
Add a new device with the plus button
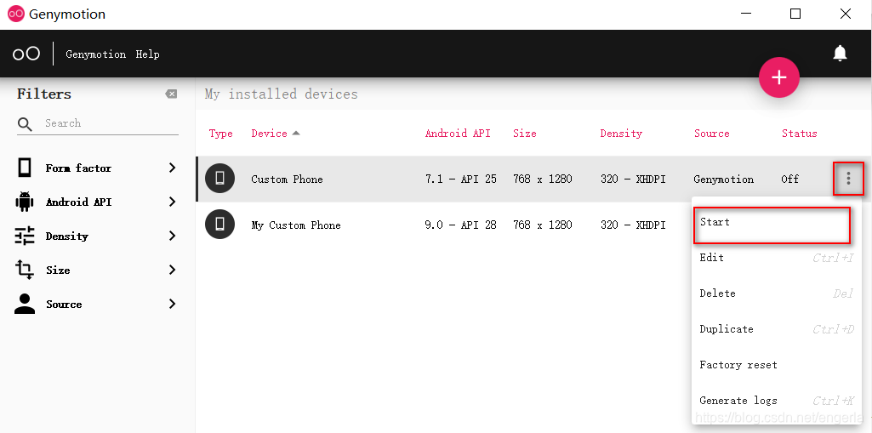tap(779, 77)
